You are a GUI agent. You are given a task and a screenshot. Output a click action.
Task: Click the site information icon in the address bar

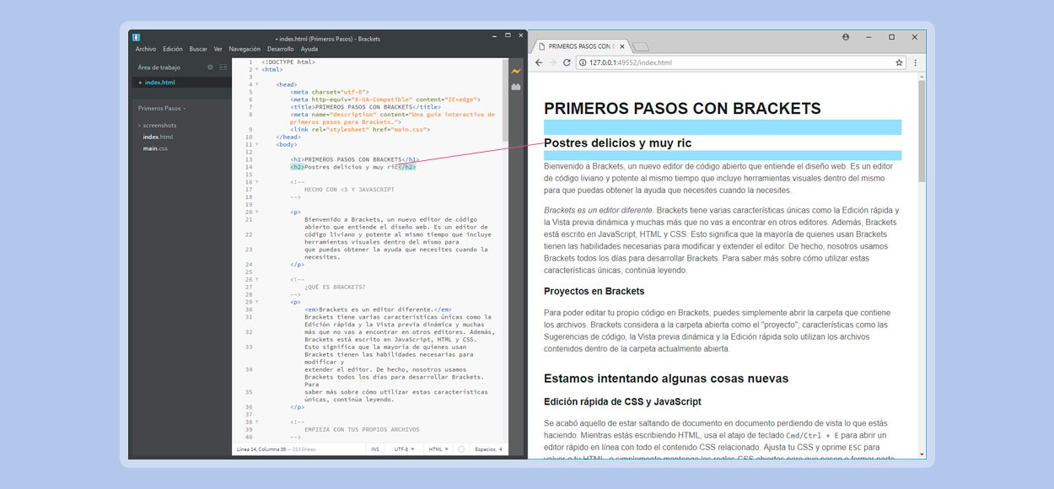click(583, 62)
